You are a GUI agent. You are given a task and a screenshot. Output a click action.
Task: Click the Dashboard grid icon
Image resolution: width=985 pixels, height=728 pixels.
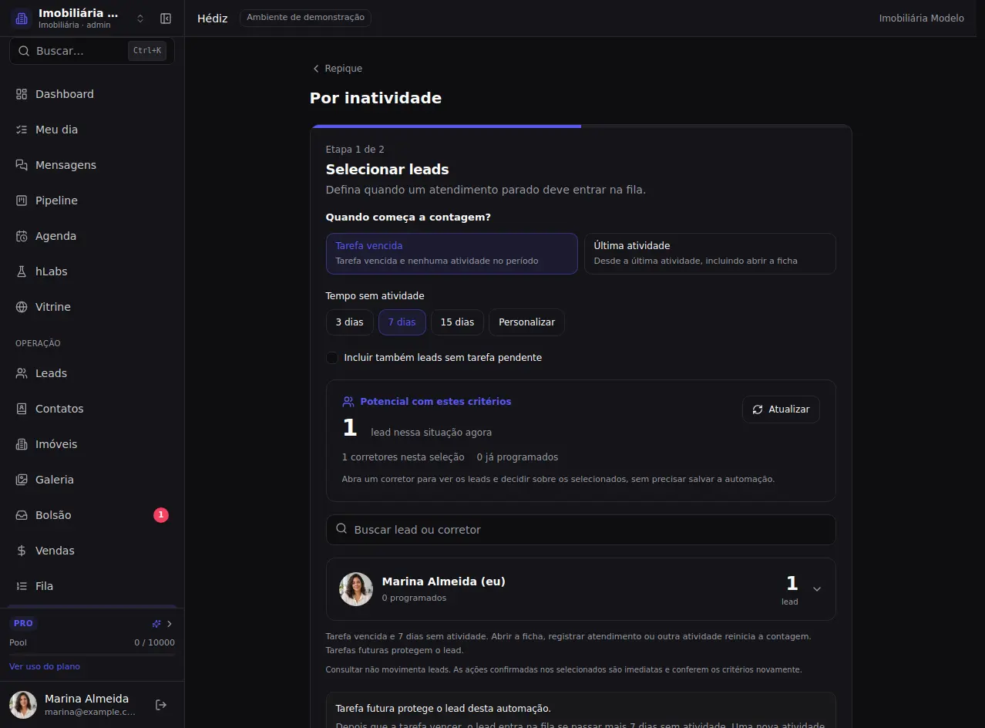[x=22, y=94]
